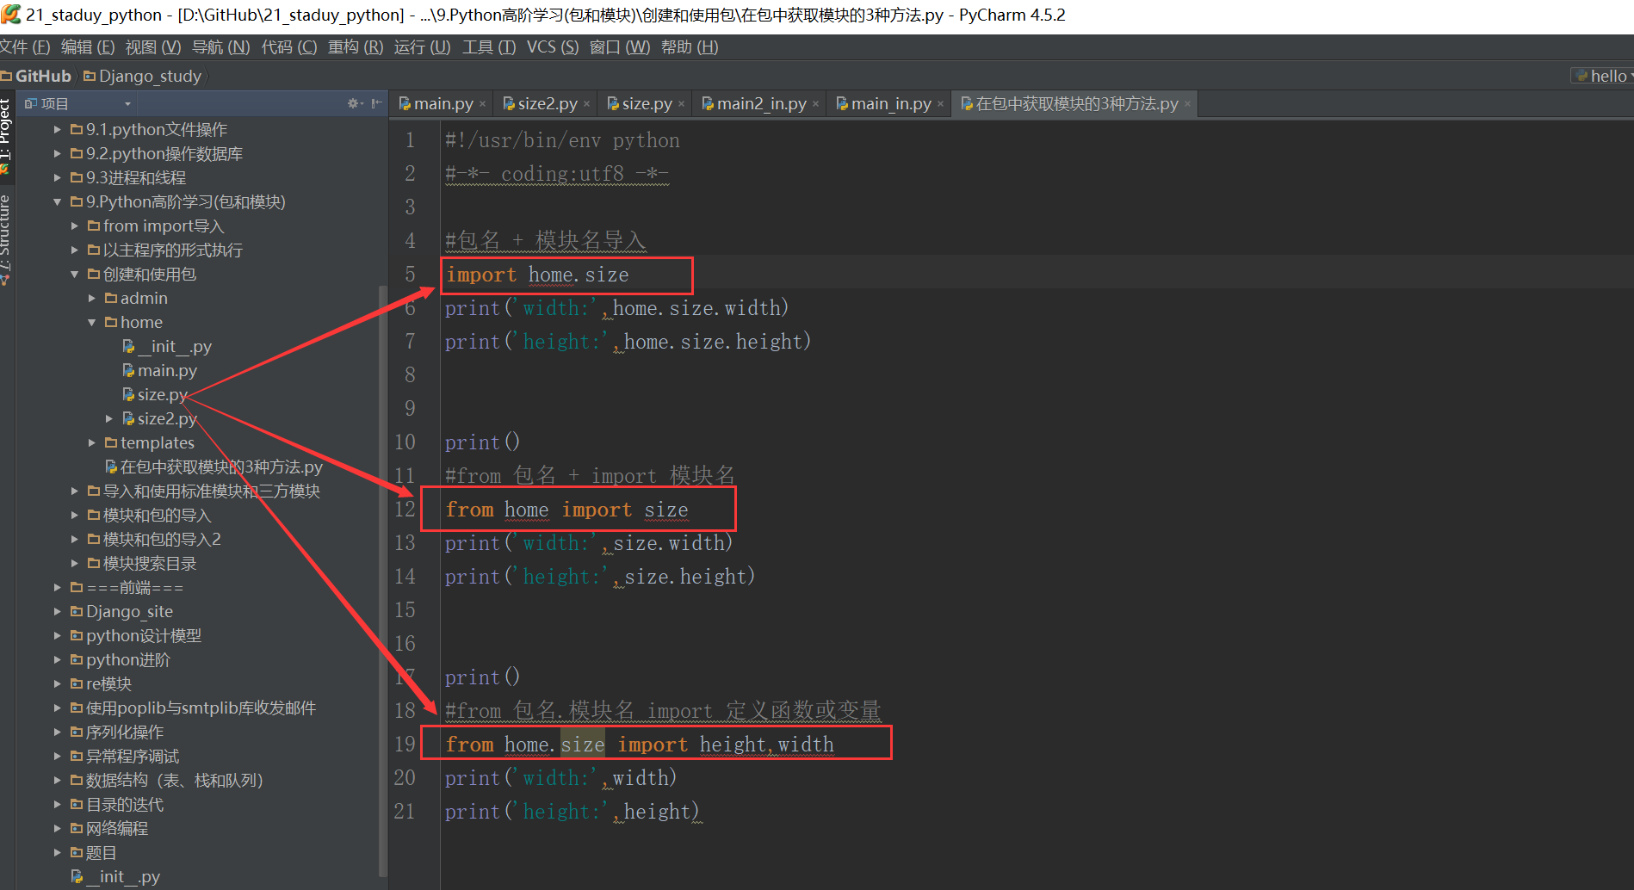Expand the templates folder
Screen dimensions: 1634x890
point(91,442)
